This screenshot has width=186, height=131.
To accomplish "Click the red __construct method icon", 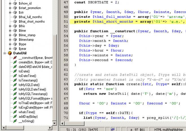I will pyautogui.click(x=15, y=58).
